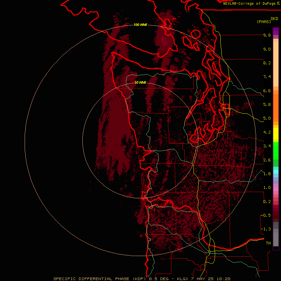The width and height of the screenshot is (281, 281).
Task: Click the 10:20 timestamp
Action: 224,279
